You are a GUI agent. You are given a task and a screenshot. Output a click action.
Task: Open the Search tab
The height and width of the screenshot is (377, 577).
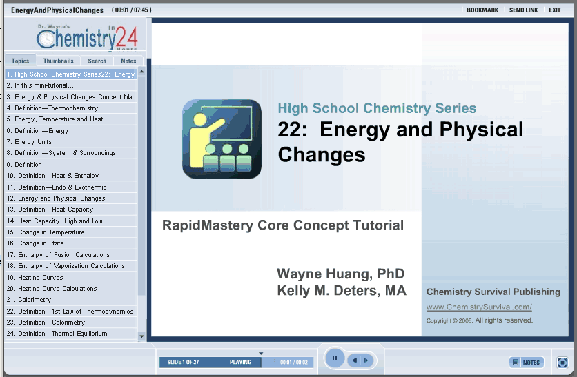(x=97, y=61)
